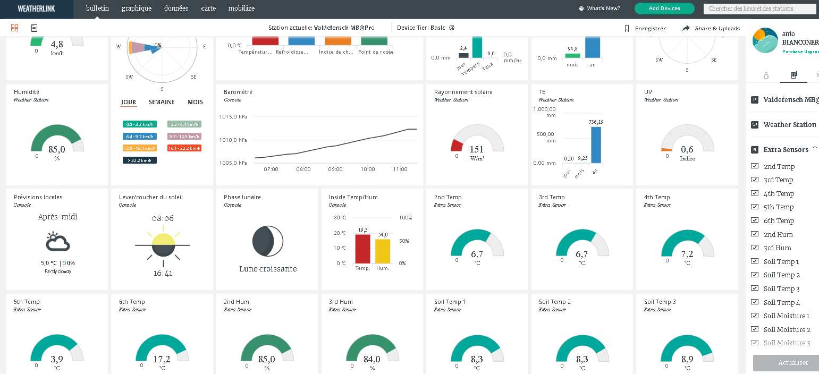This screenshot has height=374, width=819.
Task: Select the devices tab icon in sidebar
Action: pyautogui.click(x=794, y=75)
